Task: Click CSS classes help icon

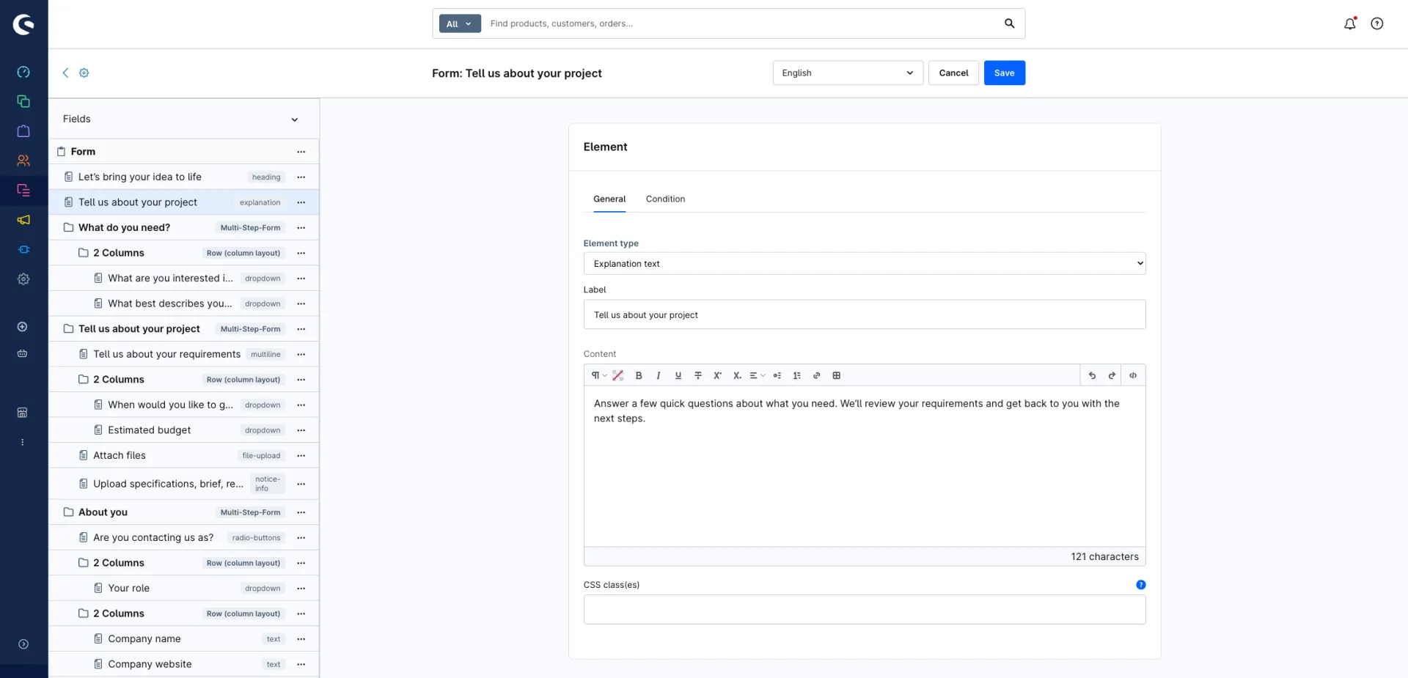Action: point(1141,585)
